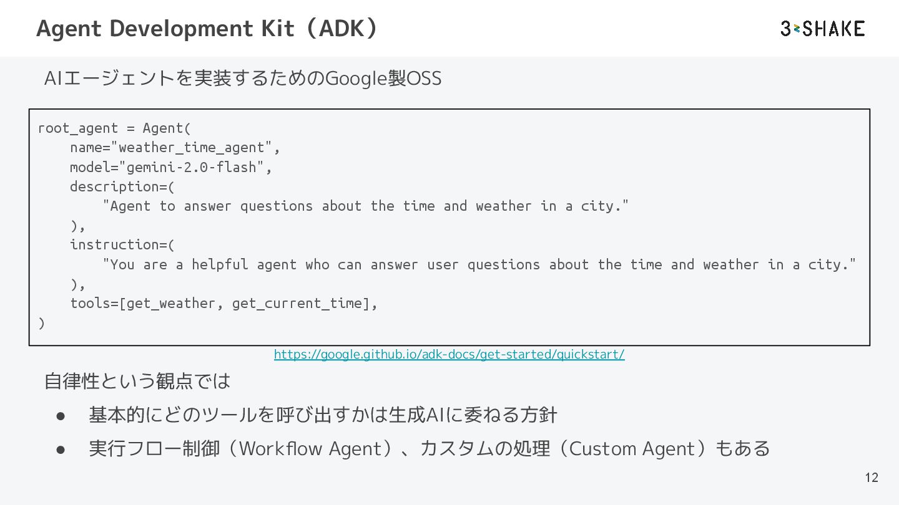Image resolution: width=899 pixels, height=505 pixels.
Task: Click the subtitle mentioning Google製OSS
Action: pyautogui.click(x=243, y=79)
